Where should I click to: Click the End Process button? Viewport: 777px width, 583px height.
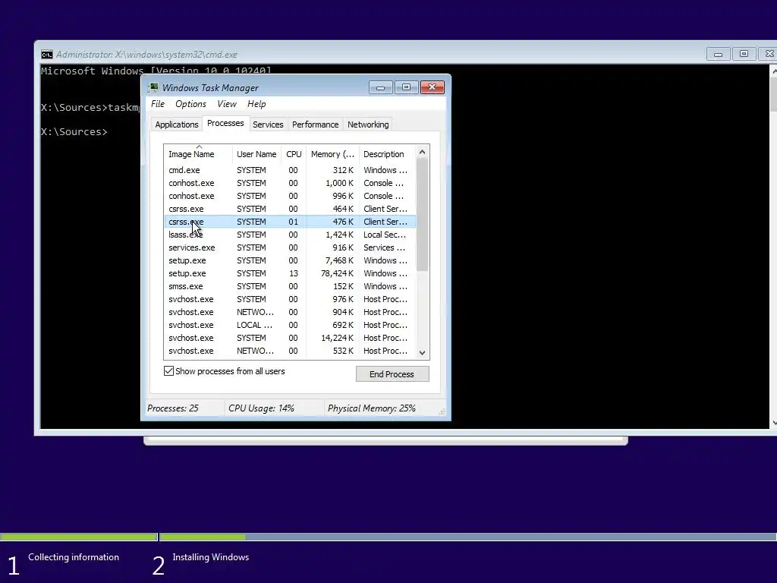(392, 373)
